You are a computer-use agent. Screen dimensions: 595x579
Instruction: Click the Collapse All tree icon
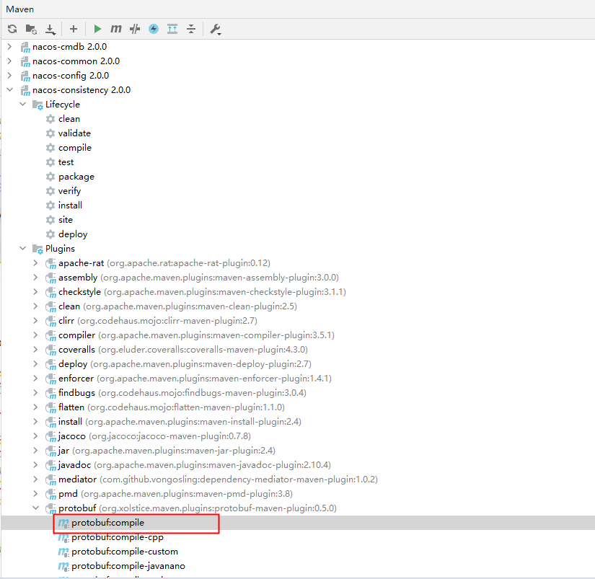[x=191, y=29]
